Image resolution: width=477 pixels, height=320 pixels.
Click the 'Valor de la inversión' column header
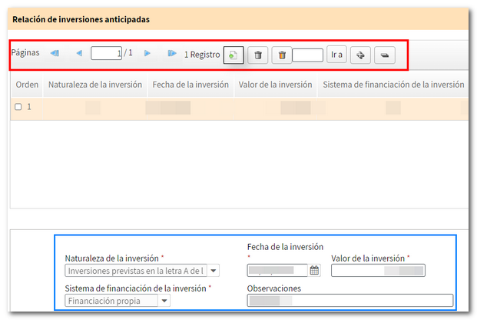point(276,85)
